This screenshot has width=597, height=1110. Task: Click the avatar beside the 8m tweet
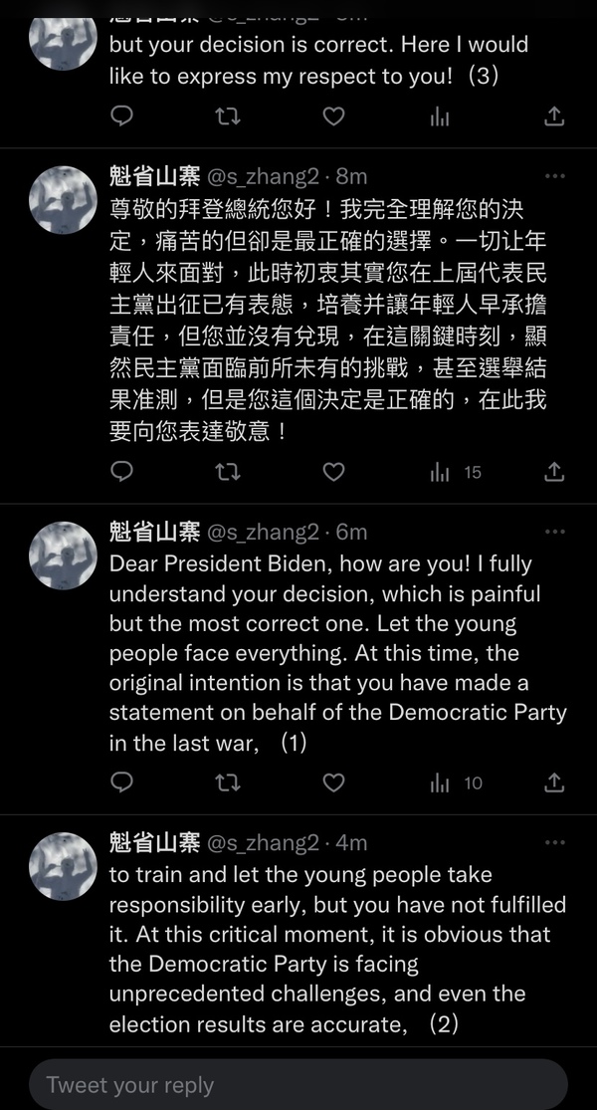point(63,199)
